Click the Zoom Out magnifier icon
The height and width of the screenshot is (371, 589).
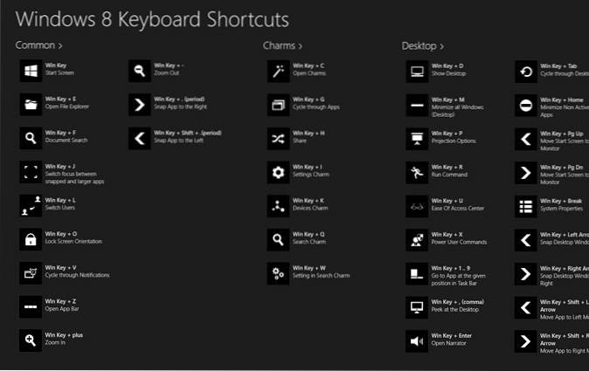point(139,70)
